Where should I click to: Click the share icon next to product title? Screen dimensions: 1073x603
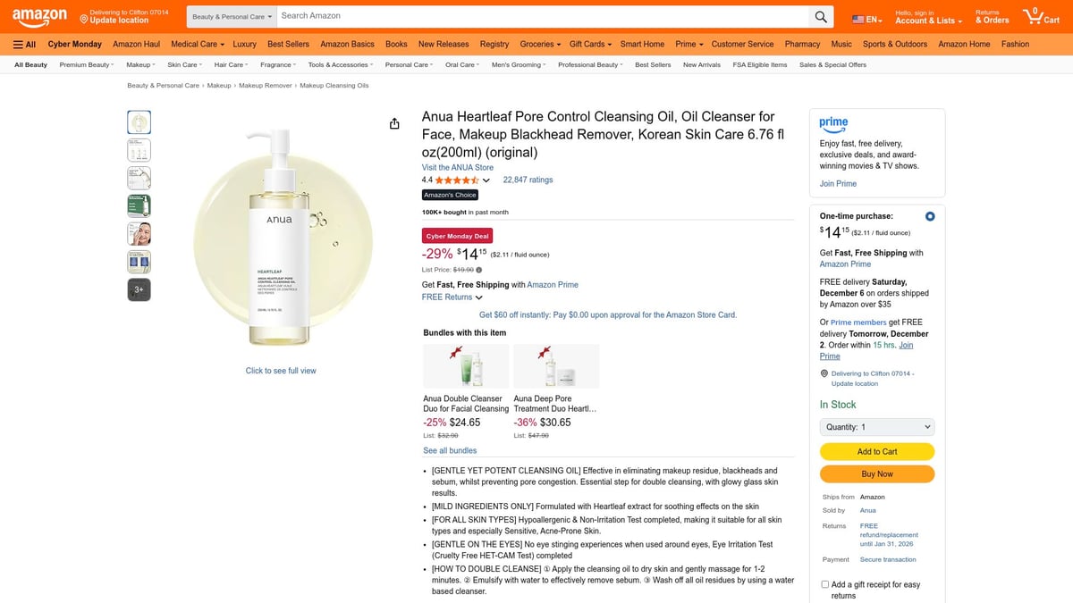point(394,123)
